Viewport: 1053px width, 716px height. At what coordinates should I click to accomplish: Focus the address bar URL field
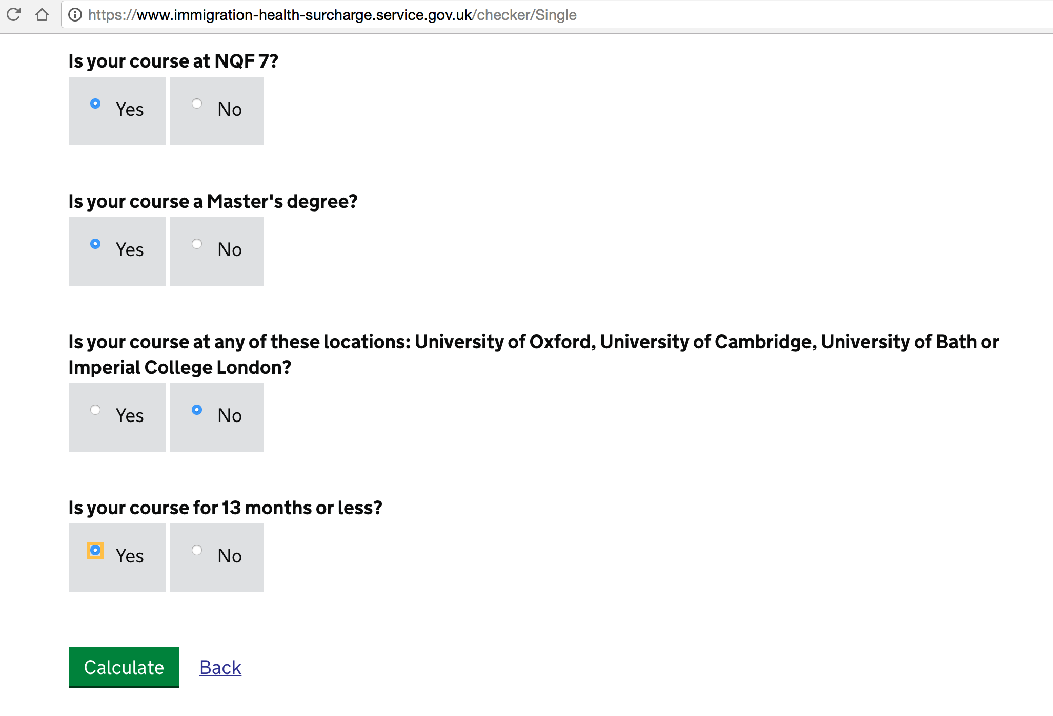click(x=557, y=15)
